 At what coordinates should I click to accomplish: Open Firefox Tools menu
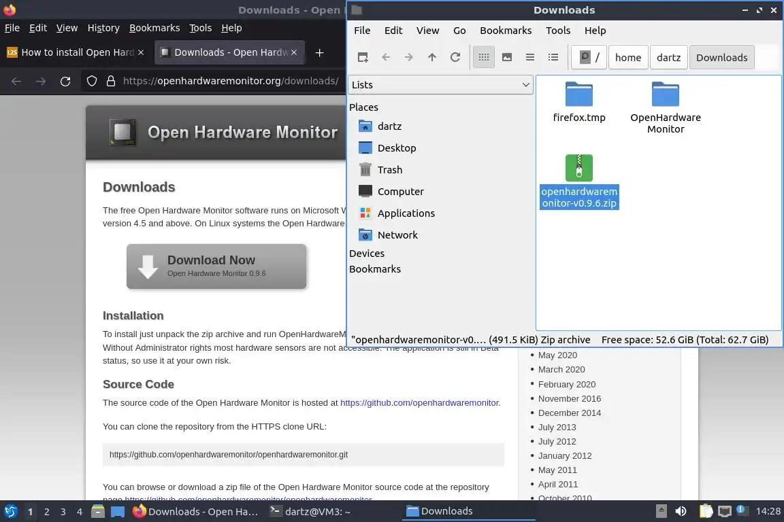[x=201, y=28]
